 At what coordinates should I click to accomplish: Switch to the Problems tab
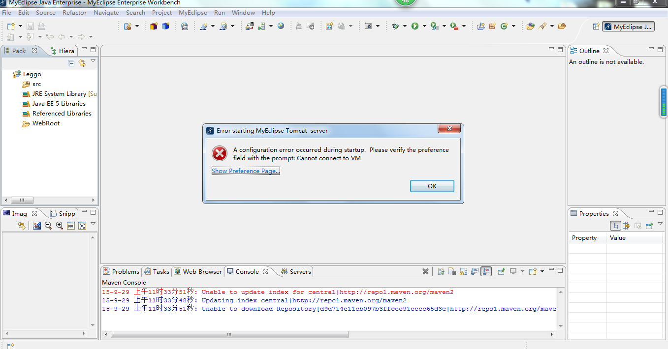(121, 271)
